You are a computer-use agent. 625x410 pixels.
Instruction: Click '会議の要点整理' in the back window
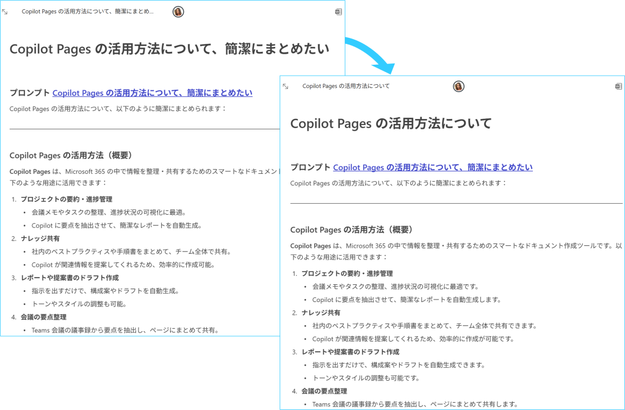pyautogui.click(x=43, y=317)
